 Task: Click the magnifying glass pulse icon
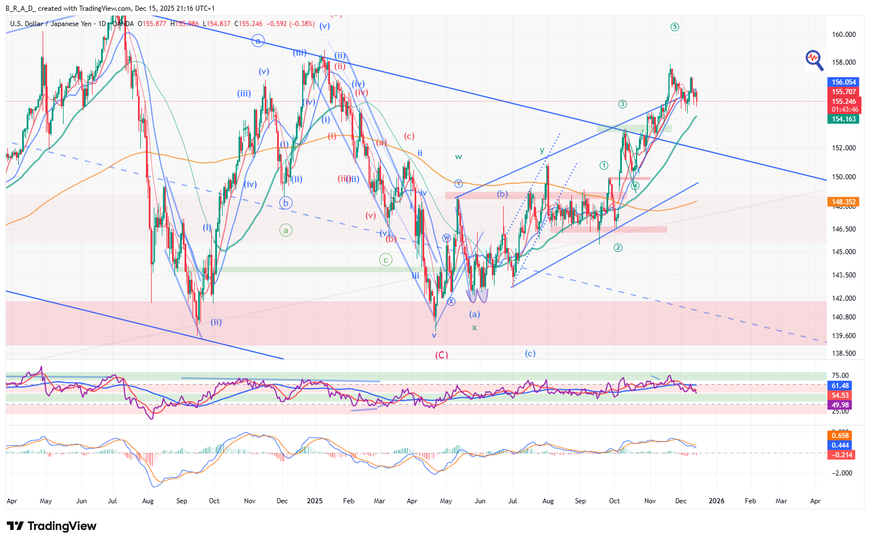pos(814,60)
